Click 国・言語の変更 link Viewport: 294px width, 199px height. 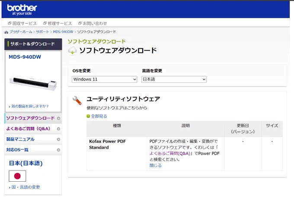tap(26, 187)
